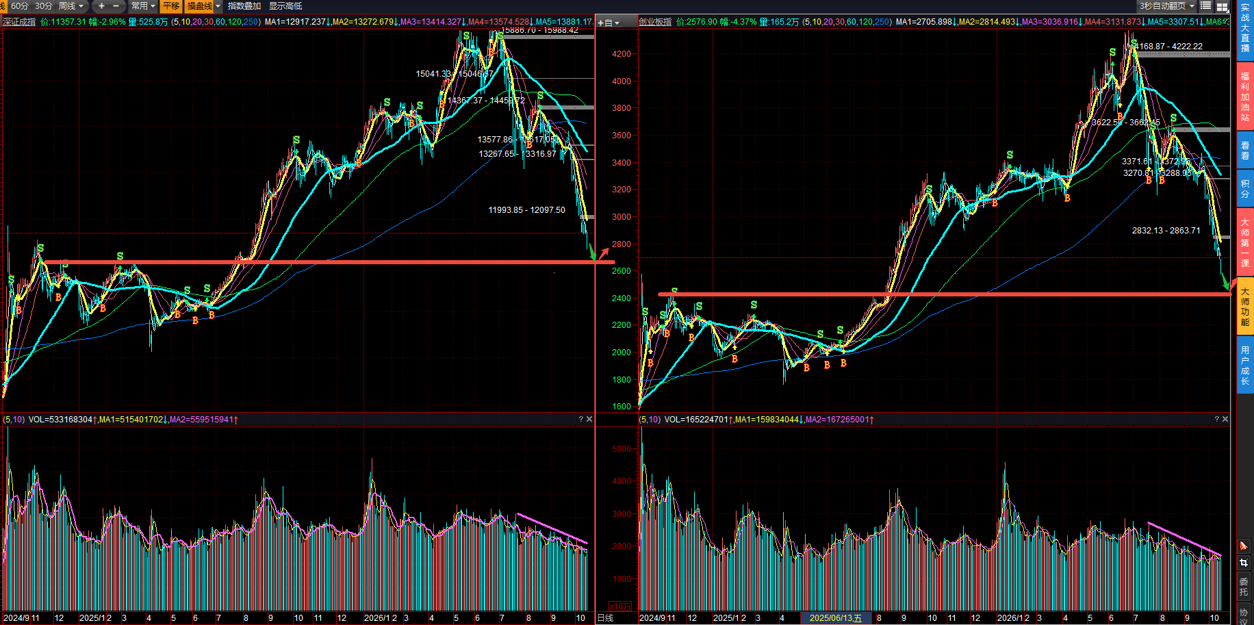Image resolution: width=1254 pixels, height=625 pixels.
Task: Select the 30分 period
Action: pos(44,6)
